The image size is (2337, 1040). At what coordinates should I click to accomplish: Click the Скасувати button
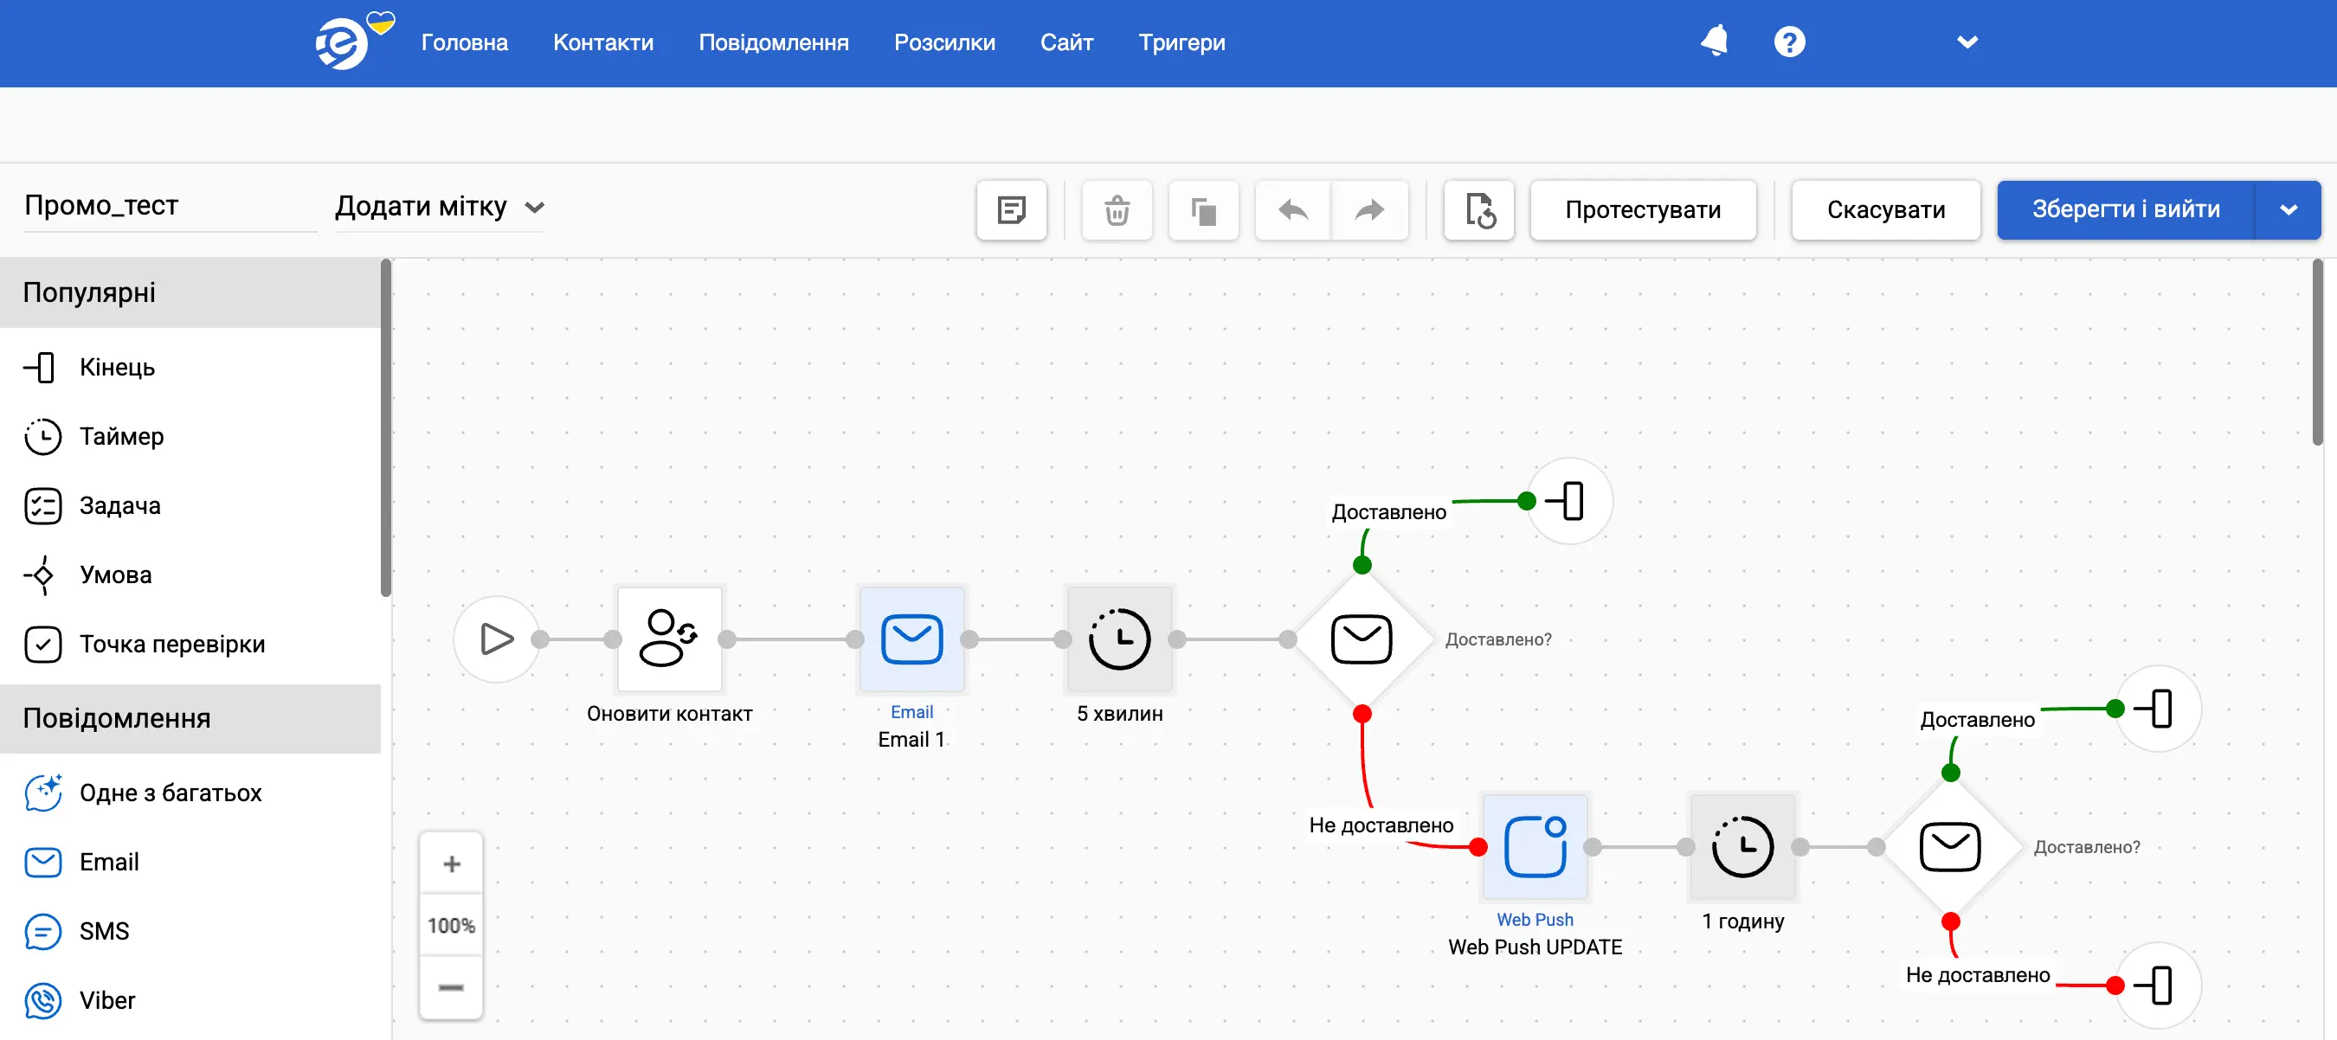1886,209
